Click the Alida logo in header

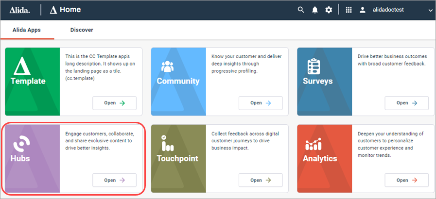[20, 10]
